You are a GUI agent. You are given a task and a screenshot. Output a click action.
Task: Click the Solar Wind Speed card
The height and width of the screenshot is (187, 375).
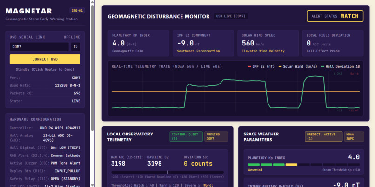[268, 43]
